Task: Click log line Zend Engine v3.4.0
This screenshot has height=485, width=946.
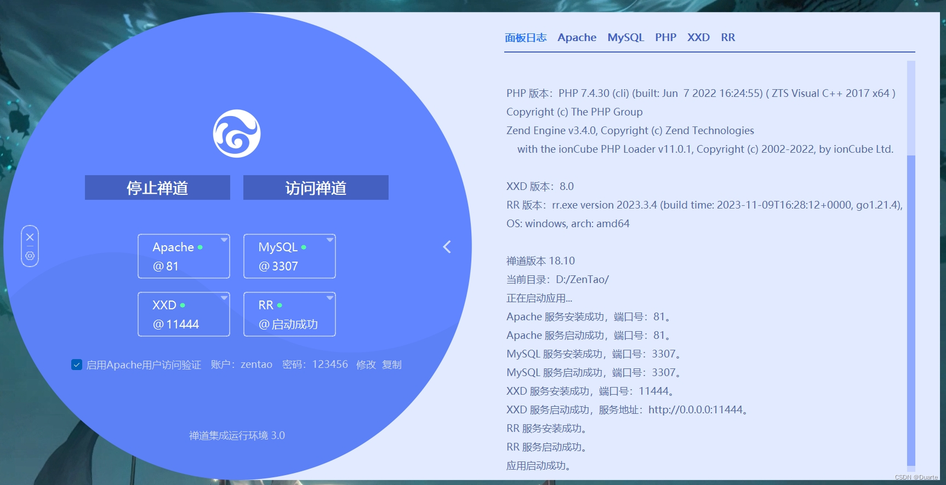Action: pyautogui.click(x=630, y=130)
